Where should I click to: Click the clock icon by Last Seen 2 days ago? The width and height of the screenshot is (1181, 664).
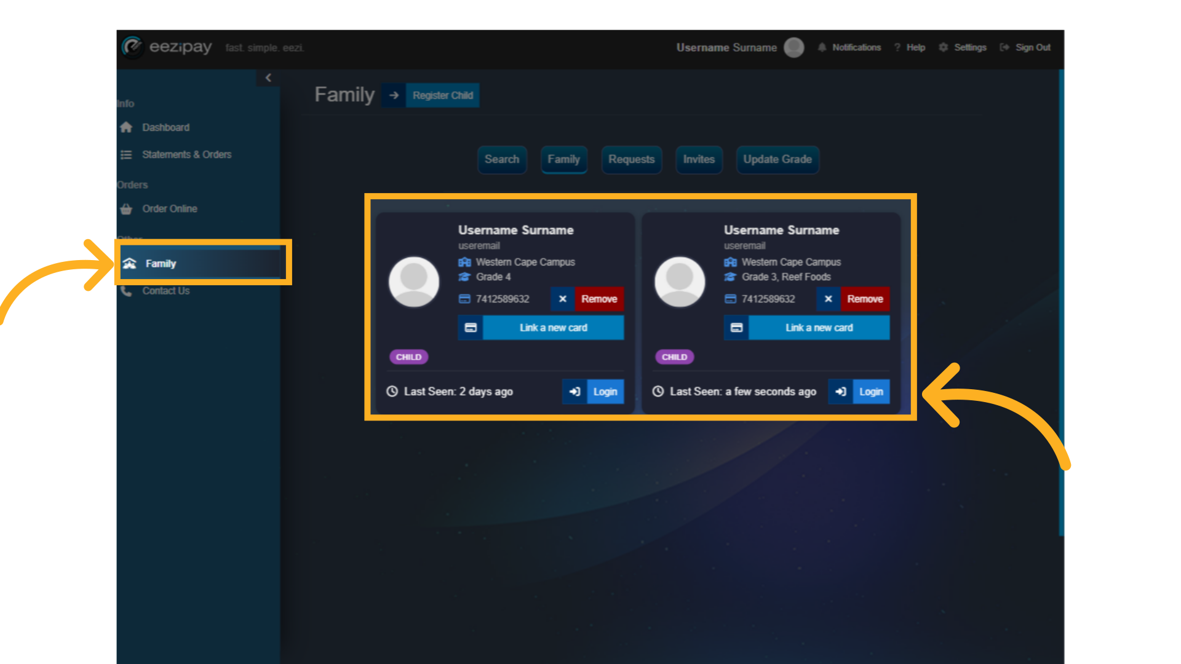pos(392,392)
